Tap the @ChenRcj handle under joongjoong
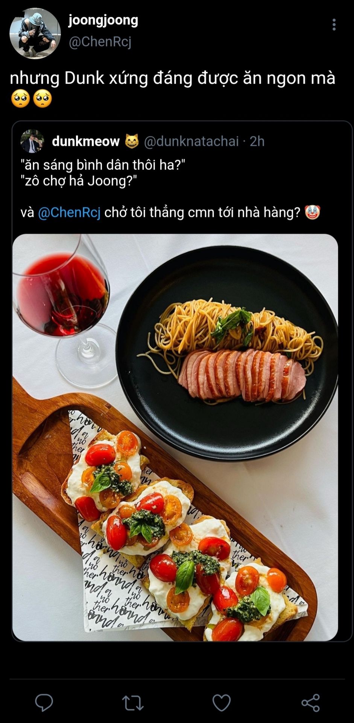The width and height of the screenshot is (354, 723). point(100,41)
